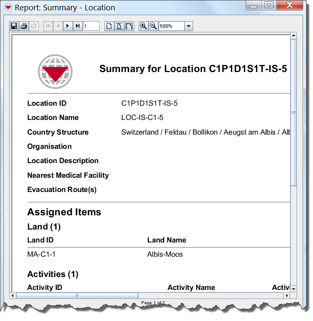
Task: Go to the previous page
Action: tap(58, 26)
